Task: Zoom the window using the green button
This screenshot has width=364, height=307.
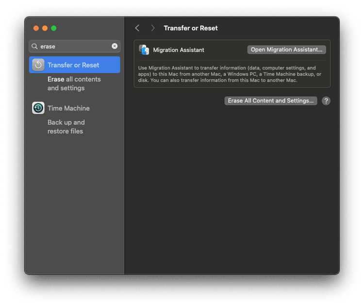Action: [54, 28]
